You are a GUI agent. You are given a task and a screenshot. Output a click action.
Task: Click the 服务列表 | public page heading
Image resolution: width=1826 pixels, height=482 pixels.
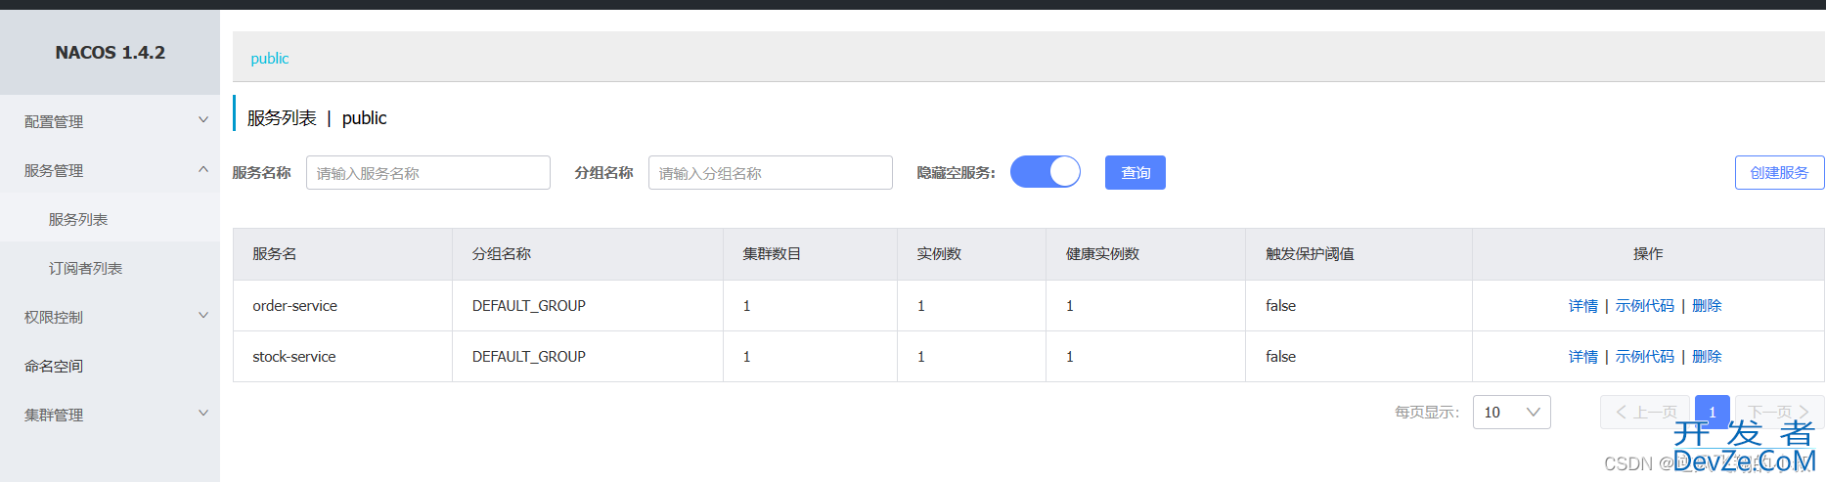click(317, 118)
